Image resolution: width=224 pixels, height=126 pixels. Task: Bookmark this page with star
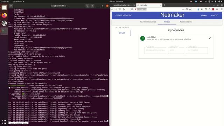pos(190,9)
